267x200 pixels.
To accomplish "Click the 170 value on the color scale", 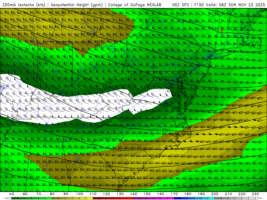I will click(x=174, y=194).
